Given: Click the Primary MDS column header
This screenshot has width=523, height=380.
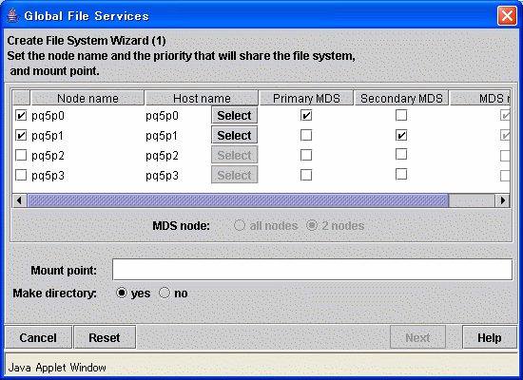Looking at the screenshot, I should coord(306,99).
